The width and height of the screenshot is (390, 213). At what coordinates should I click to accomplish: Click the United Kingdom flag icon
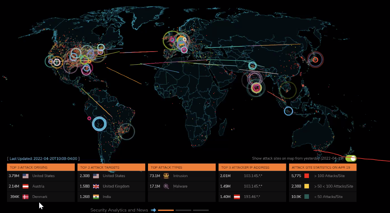click(96, 186)
